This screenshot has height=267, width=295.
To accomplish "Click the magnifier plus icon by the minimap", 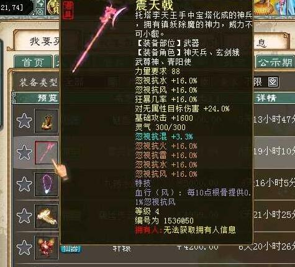I will [x=40, y=12].
